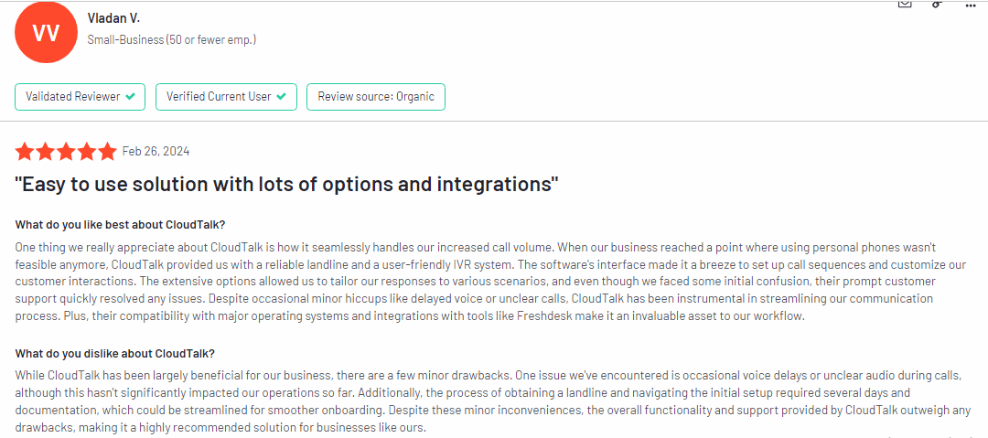Image resolution: width=988 pixels, height=438 pixels.
Task: Click the line starting 'although this hasn't significantly impacted'
Action: pos(463,392)
